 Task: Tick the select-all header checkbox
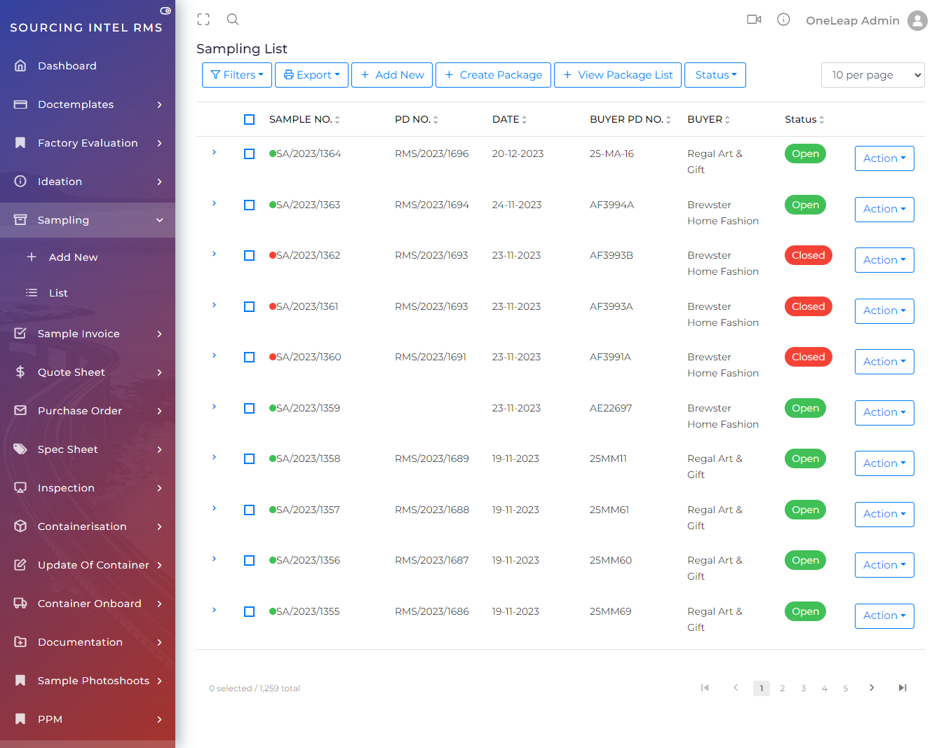[249, 119]
